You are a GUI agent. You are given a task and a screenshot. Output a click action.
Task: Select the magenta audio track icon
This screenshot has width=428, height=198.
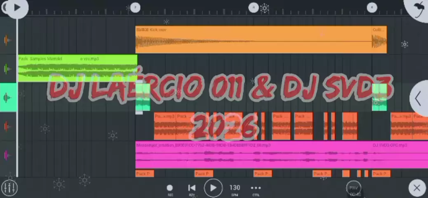[x=7, y=155]
